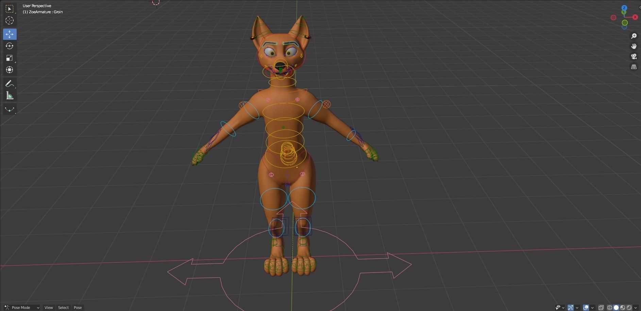Switch to Rendered viewport shading
This screenshot has width=641, height=311.
click(629, 308)
